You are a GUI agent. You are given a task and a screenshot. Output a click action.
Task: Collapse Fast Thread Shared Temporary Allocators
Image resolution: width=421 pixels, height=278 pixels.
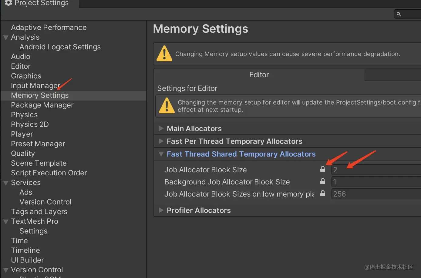click(161, 154)
